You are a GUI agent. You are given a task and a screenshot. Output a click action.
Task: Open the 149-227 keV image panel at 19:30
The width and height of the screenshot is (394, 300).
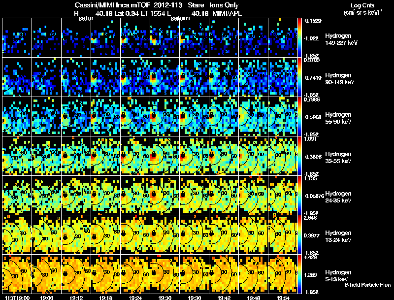point(165,38)
